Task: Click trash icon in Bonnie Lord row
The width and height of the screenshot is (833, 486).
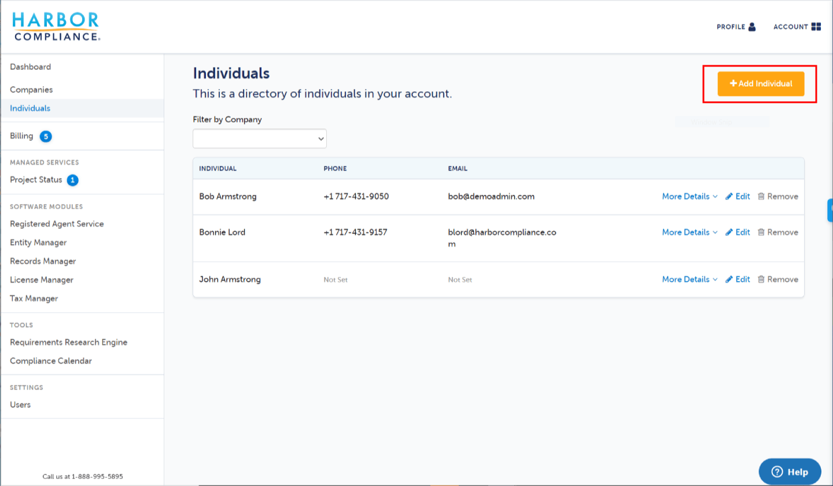Action: tap(761, 232)
